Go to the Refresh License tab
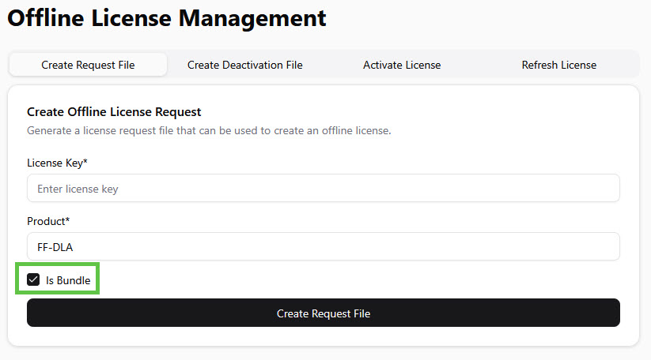Viewport: 651px width, 360px height. point(558,65)
